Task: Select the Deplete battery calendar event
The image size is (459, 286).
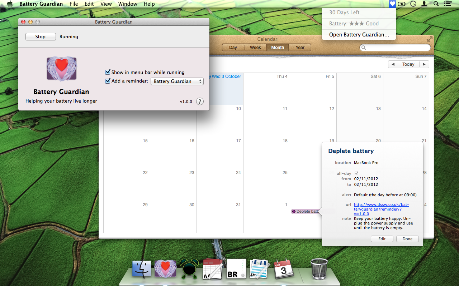Action: pyautogui.click(x=306, y=211)
